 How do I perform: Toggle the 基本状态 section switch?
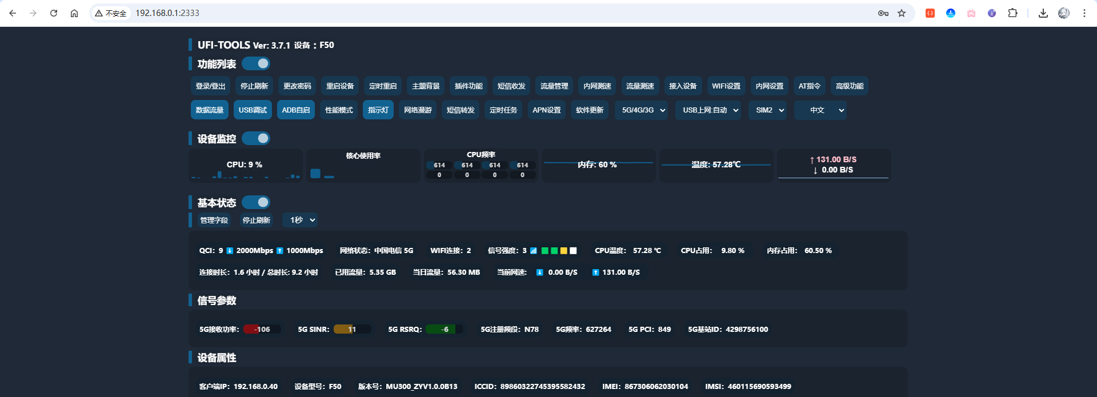tap(256, 202)
